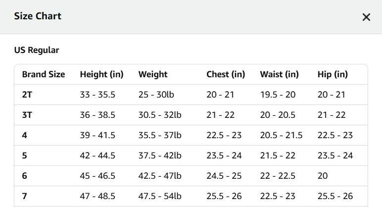Select the brand size 6 row label
382x207 pixels.
[24, 176]
